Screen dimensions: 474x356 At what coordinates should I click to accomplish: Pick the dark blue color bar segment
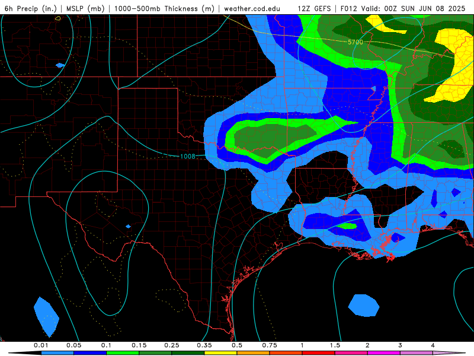pyautogui.click(x=90, y=353)
